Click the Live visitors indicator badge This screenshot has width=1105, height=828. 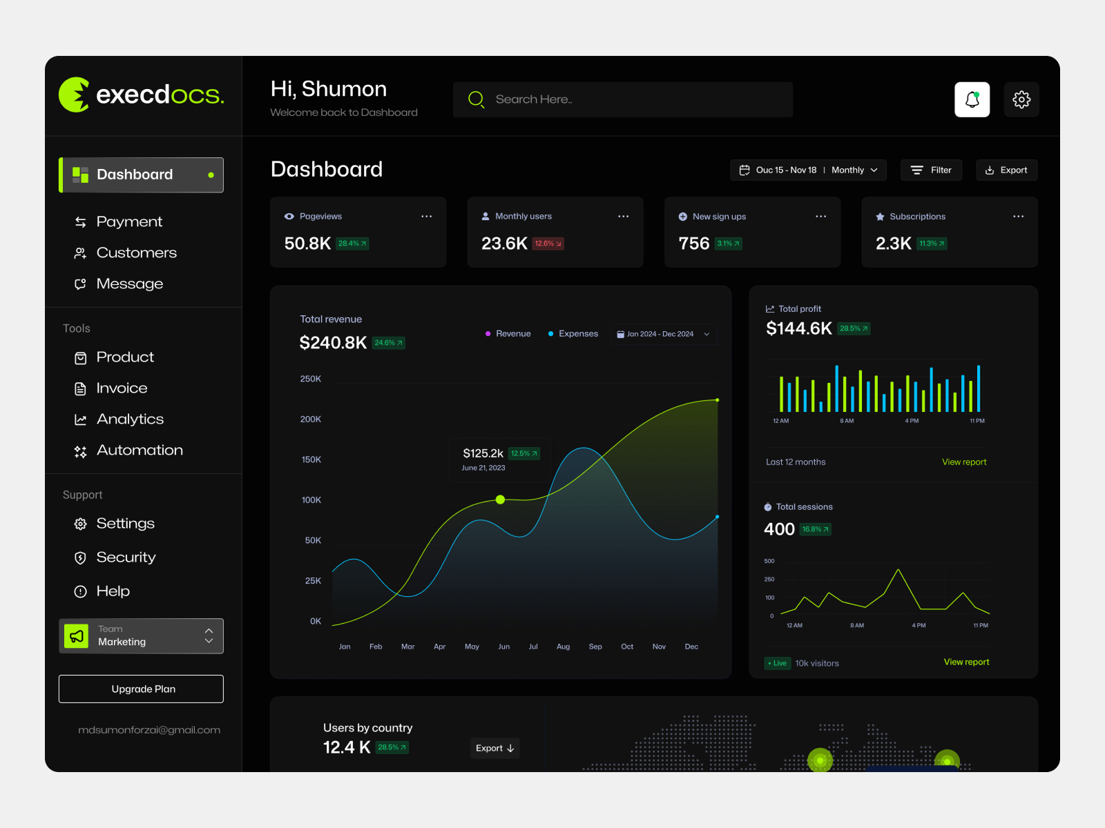778,663
